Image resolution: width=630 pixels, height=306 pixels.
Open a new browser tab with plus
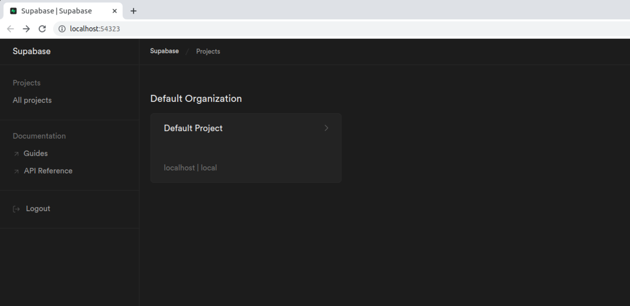pyautogui.click(x=133, y=10)
